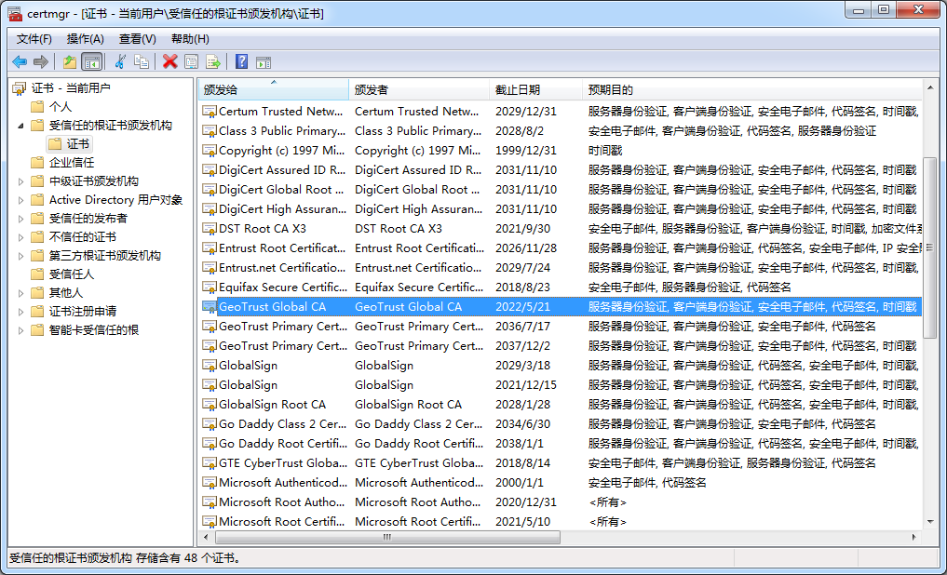Expand the 不信任的证书 node
Image resolution: width=947 pixels, height=575 pixels.
coord(21,237)
